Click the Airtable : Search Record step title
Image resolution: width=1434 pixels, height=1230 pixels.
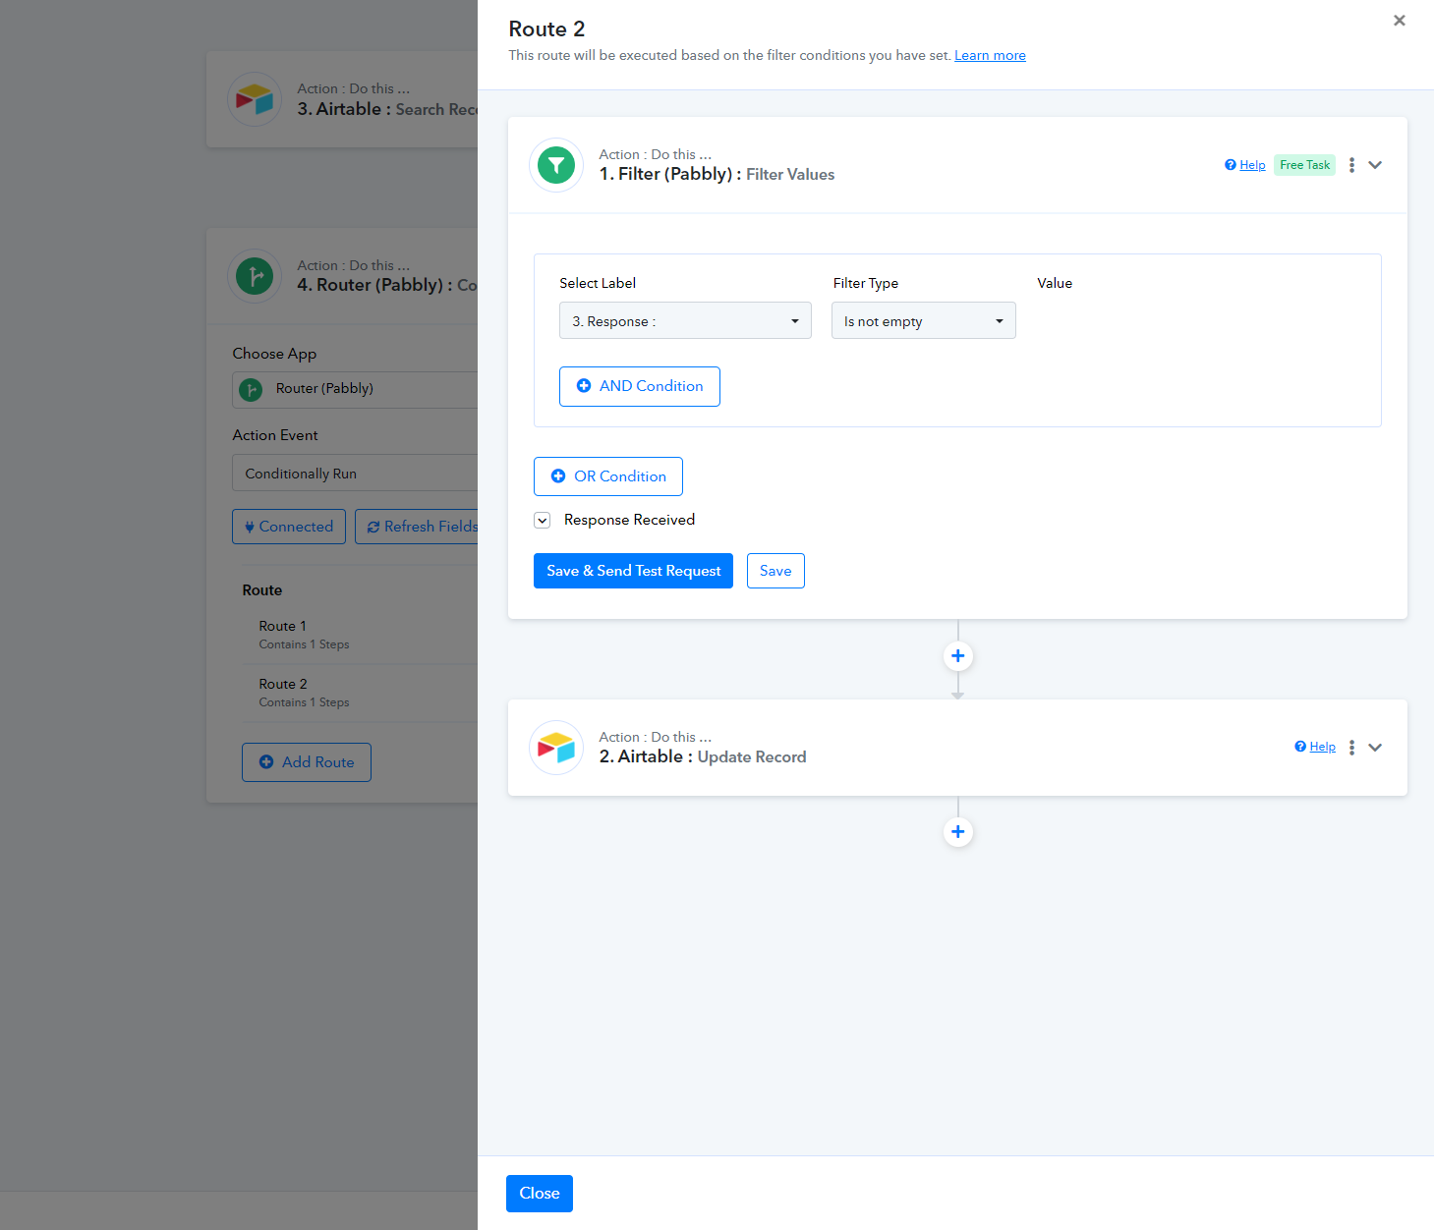[x=387, y=109]
